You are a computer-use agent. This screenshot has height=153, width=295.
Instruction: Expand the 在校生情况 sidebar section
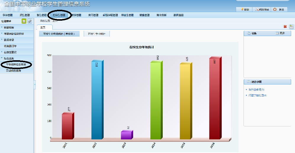coord(17,52)
